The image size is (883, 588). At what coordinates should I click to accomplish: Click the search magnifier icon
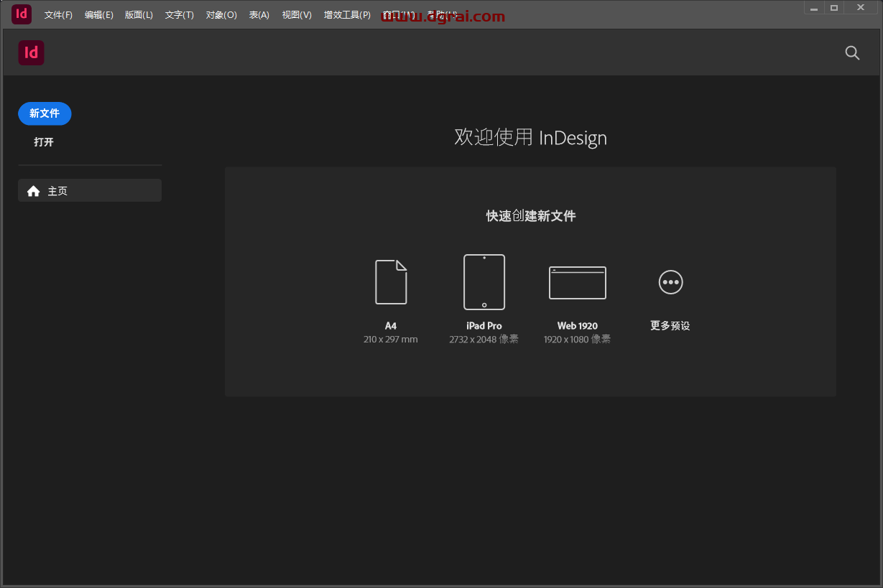click(x=852, y=53)
